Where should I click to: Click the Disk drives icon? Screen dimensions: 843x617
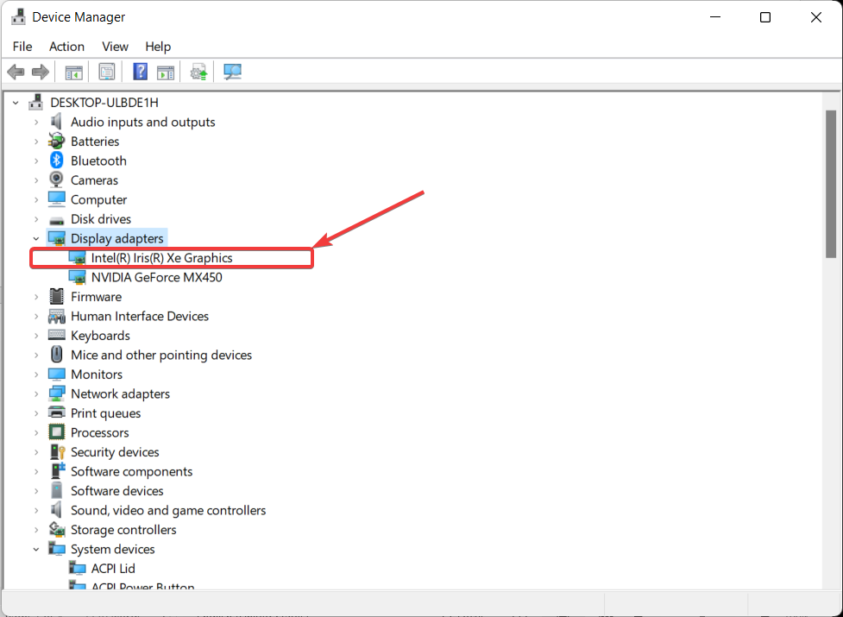[x=56, y=220]
